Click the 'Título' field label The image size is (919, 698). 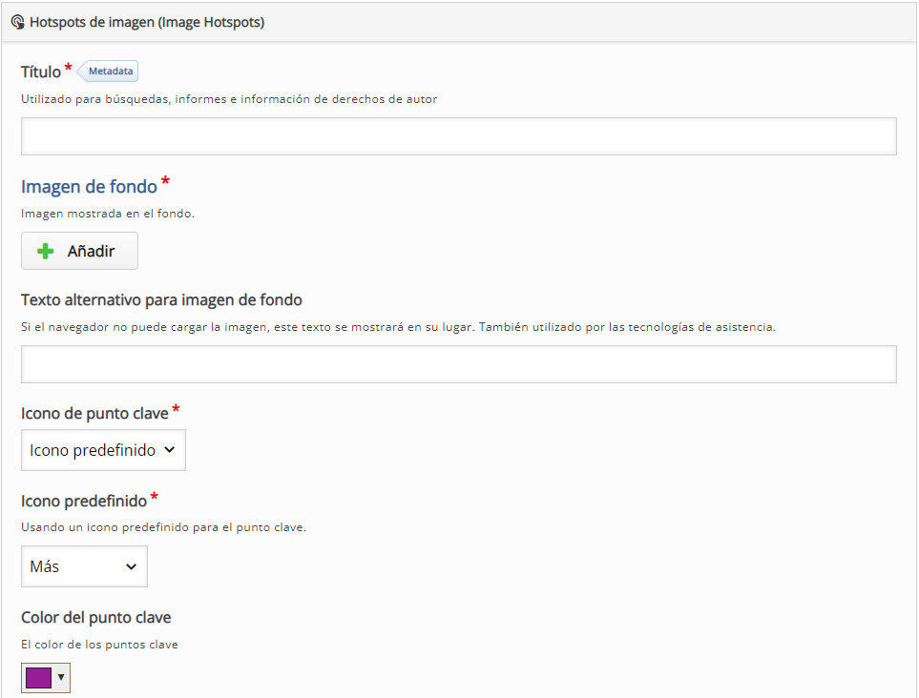[x=41, y=72]
